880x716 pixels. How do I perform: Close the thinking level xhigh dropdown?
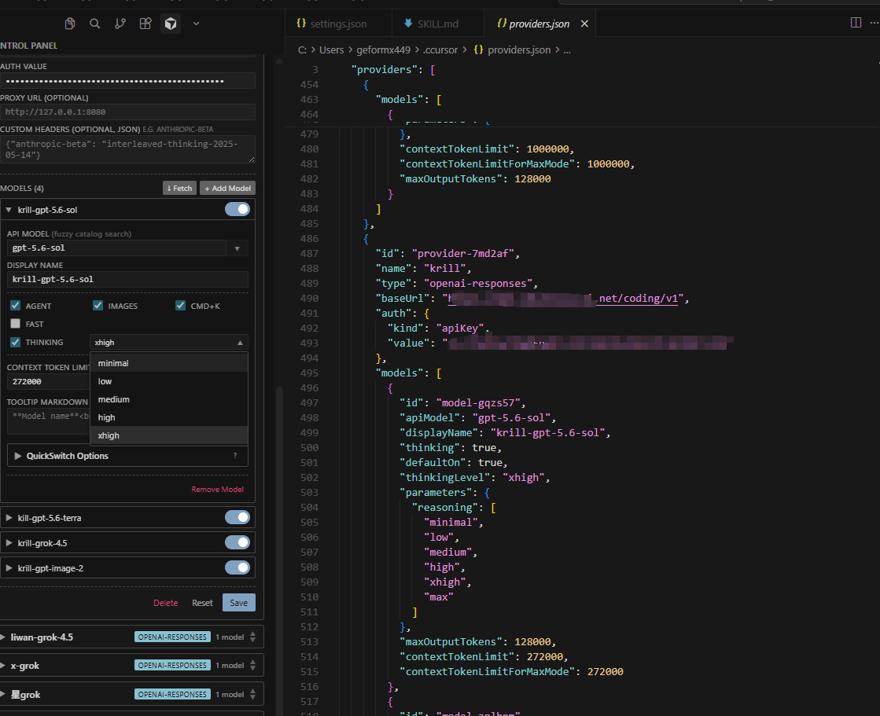[x=169, y=342]
